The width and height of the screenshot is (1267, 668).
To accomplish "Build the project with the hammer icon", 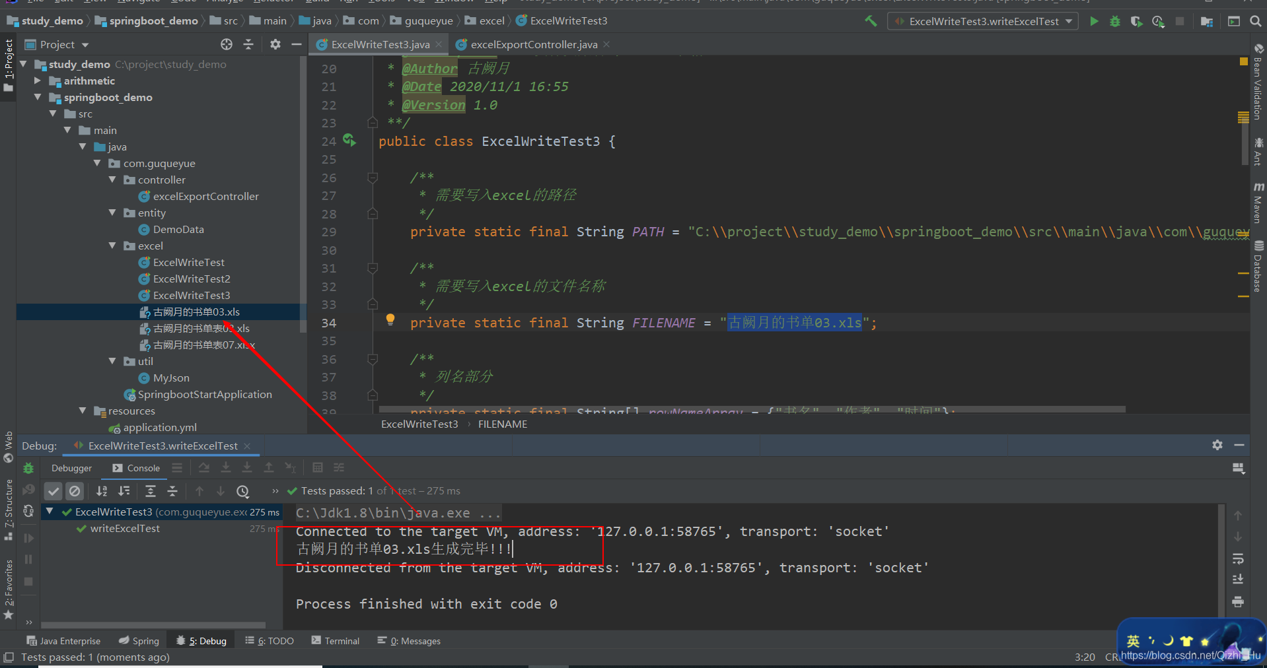I will coord(871,21).
